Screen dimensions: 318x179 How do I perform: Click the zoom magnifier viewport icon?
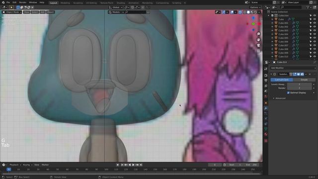click(x=258, y=34)
